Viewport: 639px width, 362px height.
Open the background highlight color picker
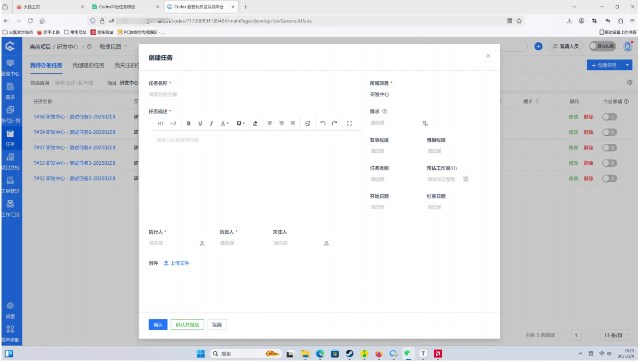(241, 124)
